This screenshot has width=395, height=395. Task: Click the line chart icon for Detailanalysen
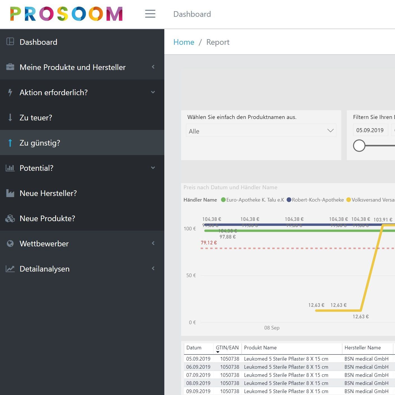point(10,269)
